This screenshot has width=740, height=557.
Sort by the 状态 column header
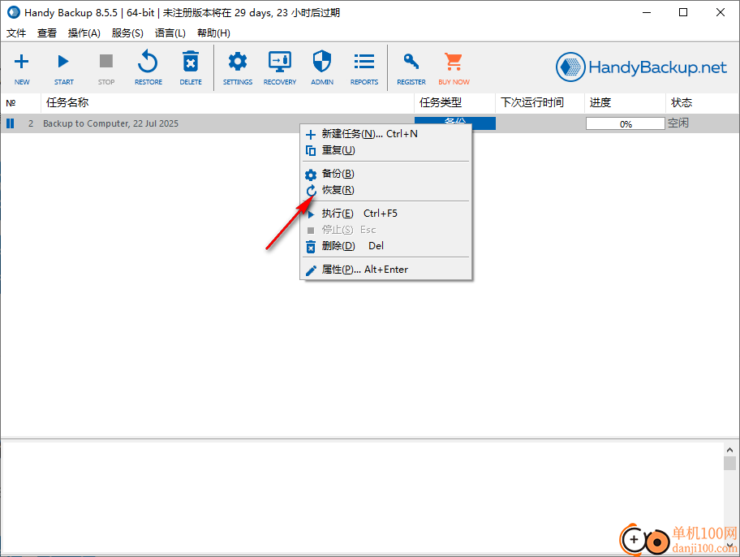(703, 103)
